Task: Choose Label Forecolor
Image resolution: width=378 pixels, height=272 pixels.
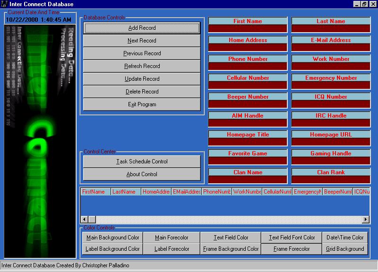Action: (x=172, y=249)
